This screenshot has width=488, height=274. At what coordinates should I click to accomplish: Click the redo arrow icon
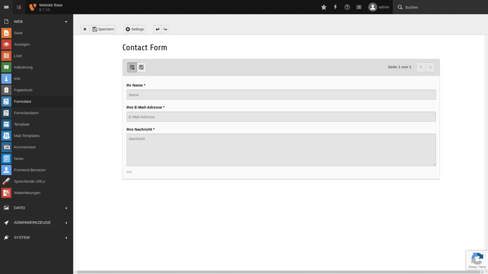pos(165,29)
